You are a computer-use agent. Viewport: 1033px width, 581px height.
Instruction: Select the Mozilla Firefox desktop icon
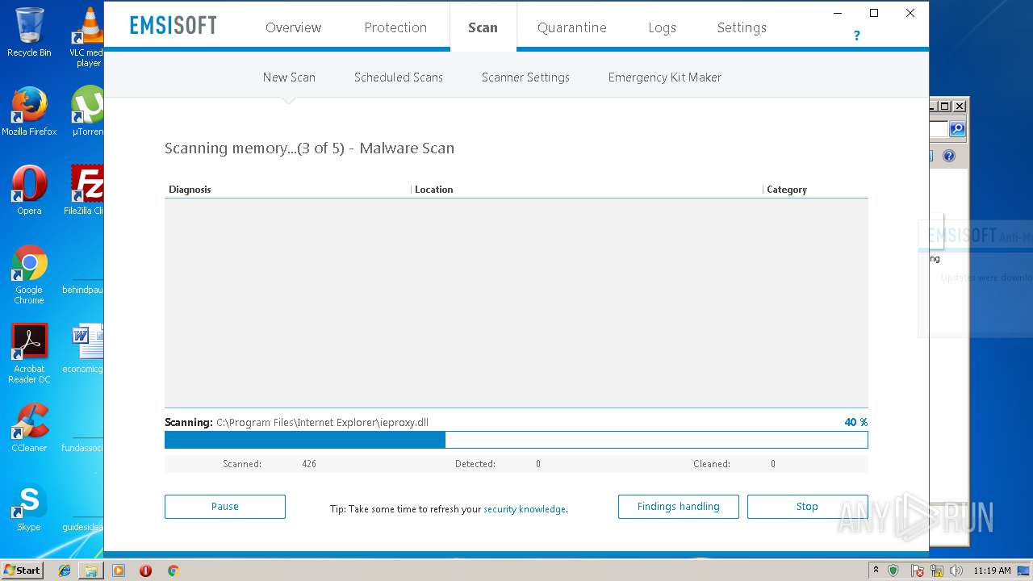pyautogui.click(x=29, y=111)
